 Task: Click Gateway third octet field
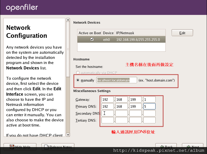pyautogui.click(x=136, y=99)
